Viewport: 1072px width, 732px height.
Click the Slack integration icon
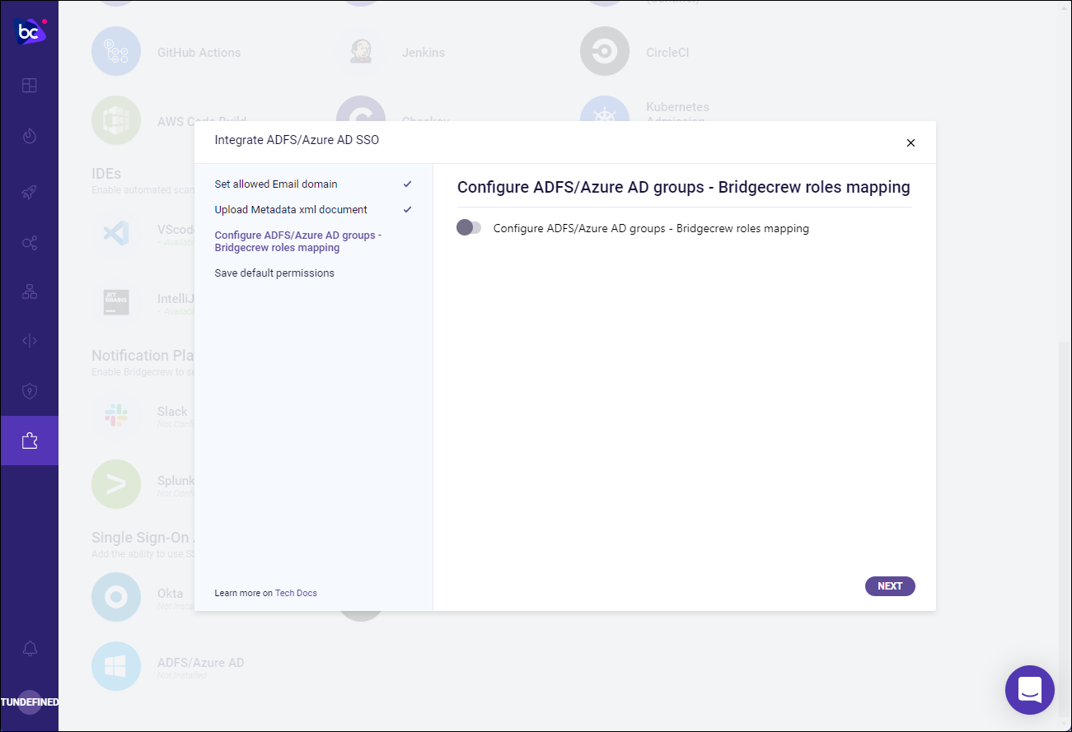point(116,416)
